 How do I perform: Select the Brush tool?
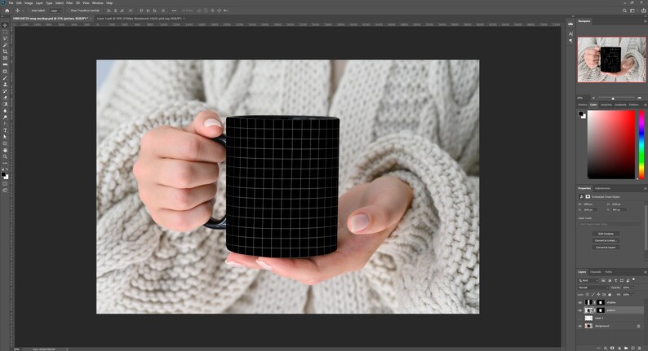coord(5,78)
